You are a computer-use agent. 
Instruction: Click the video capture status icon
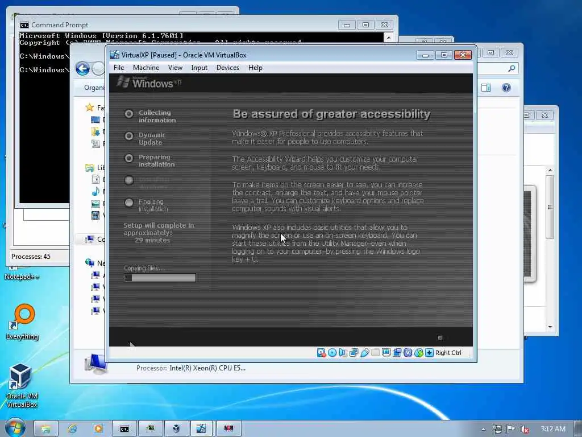397,353
